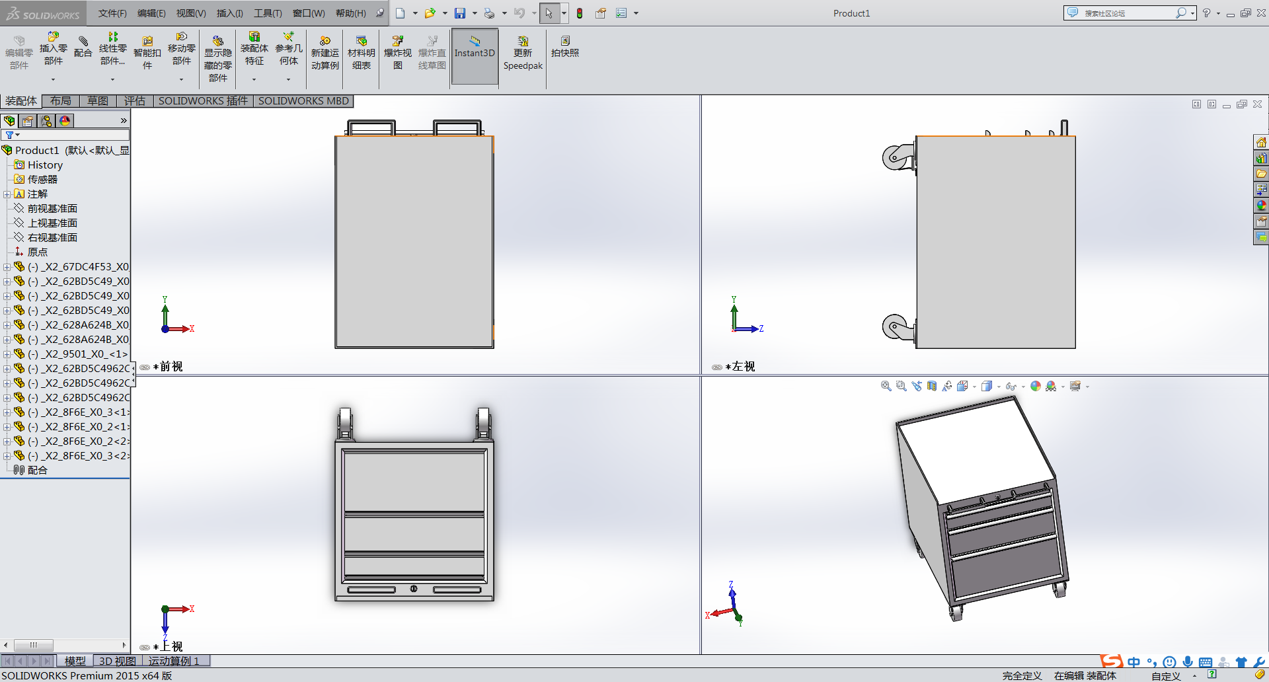This screenshot has height=682, width=1269.
Task: Open the 装配体特征 dropdown arrow
Action: [254, 79]
